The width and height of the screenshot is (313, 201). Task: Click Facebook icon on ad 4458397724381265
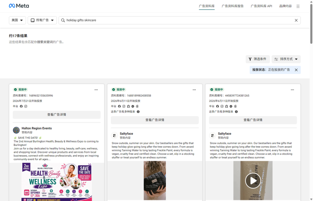tap(217, 106)
